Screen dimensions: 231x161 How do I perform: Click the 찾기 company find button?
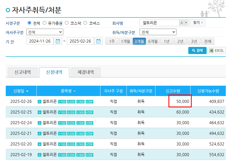[198, 23]
